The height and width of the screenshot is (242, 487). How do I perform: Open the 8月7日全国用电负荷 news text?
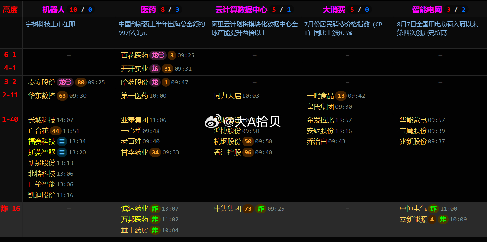pyautogui.click(x=437, y=28)
